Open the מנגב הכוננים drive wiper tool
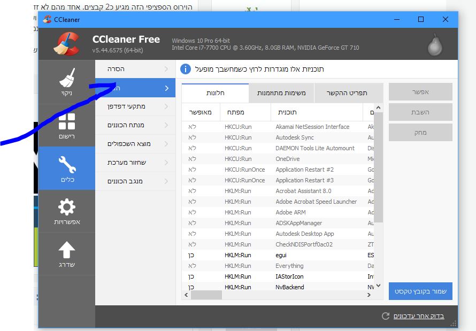 (135, 181)
